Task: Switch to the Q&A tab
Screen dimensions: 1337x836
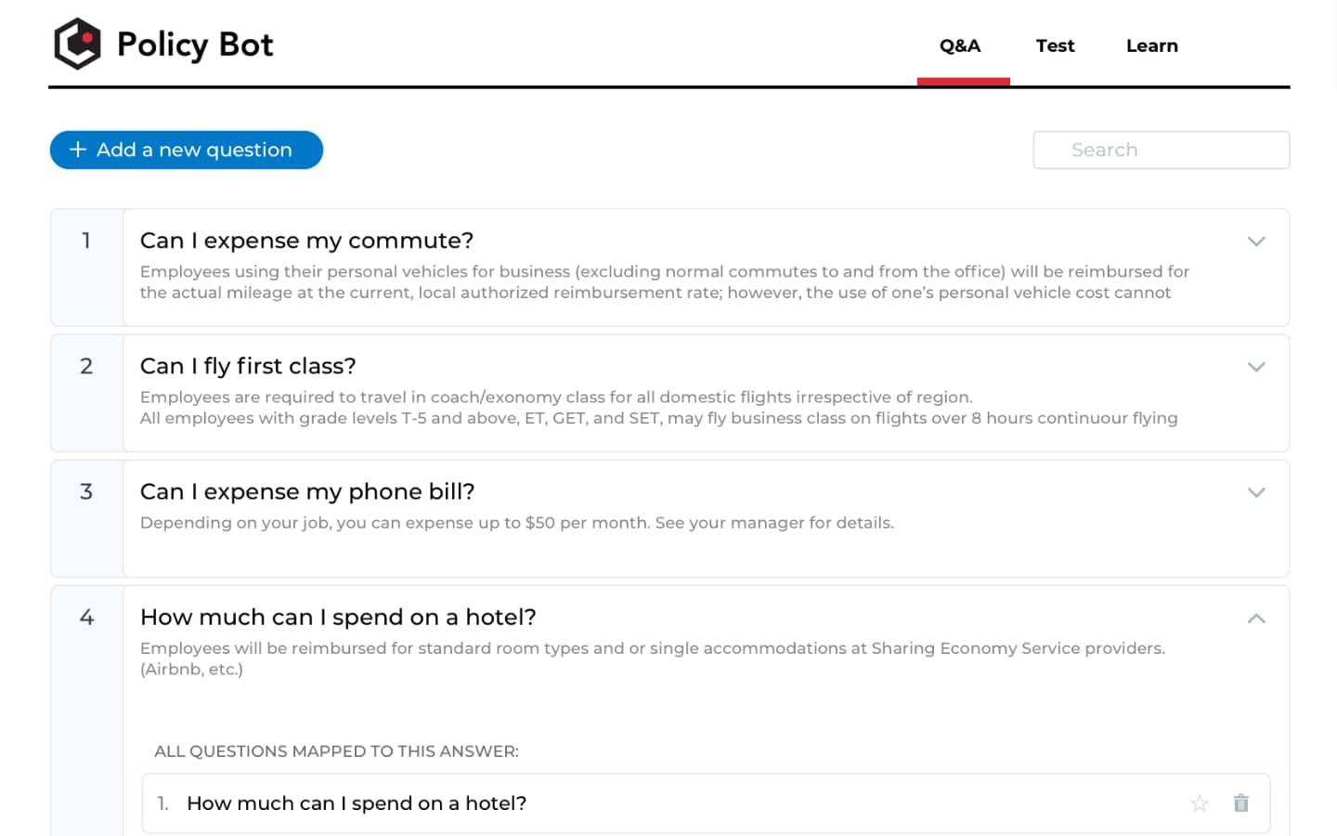Action: click(x=960, y=46)
